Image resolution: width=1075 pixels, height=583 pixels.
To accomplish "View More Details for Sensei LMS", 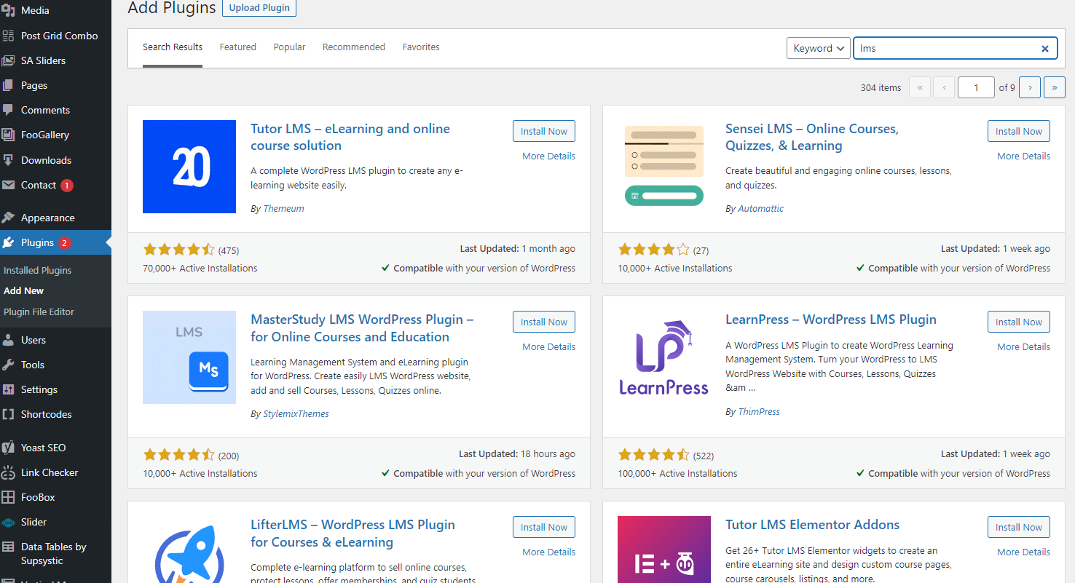I will point(1024,156).
